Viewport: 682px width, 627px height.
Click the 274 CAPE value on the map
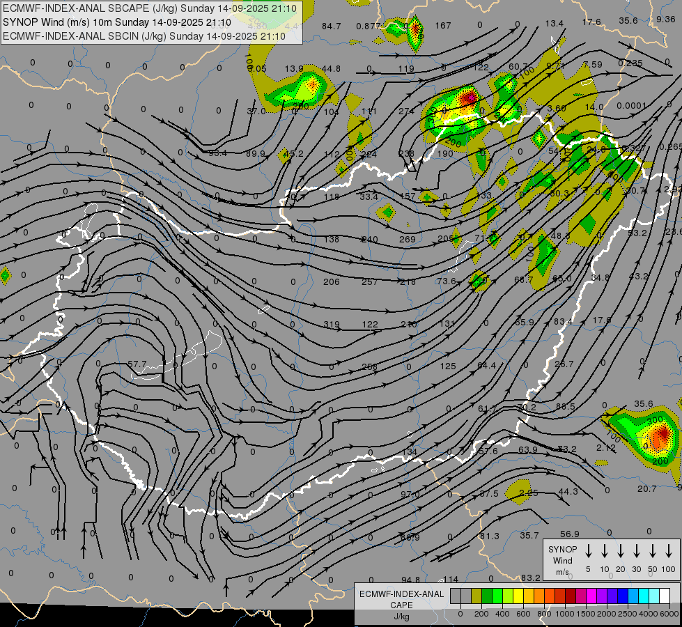coord(407,111)
